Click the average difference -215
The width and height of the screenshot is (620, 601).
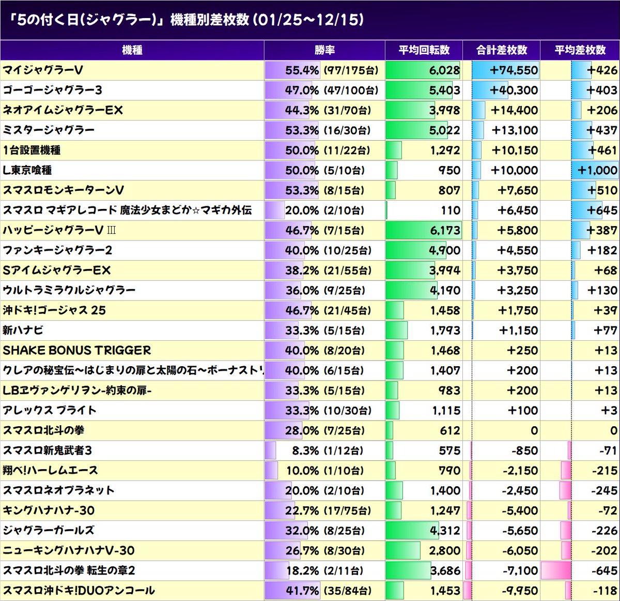[605, 471]
